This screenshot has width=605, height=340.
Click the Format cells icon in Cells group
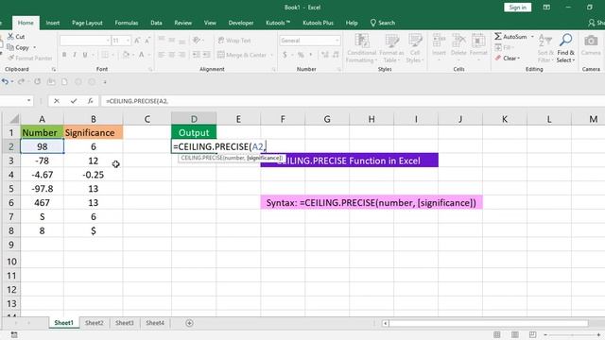[x=478, y=41]
